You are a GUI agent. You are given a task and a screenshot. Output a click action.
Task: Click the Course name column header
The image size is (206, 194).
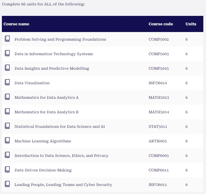(x=16, y=24)
